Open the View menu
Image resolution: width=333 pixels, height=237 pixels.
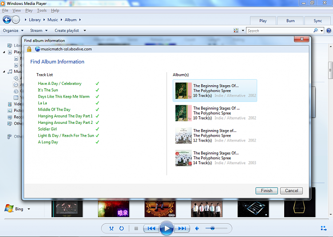click(16, 10)
